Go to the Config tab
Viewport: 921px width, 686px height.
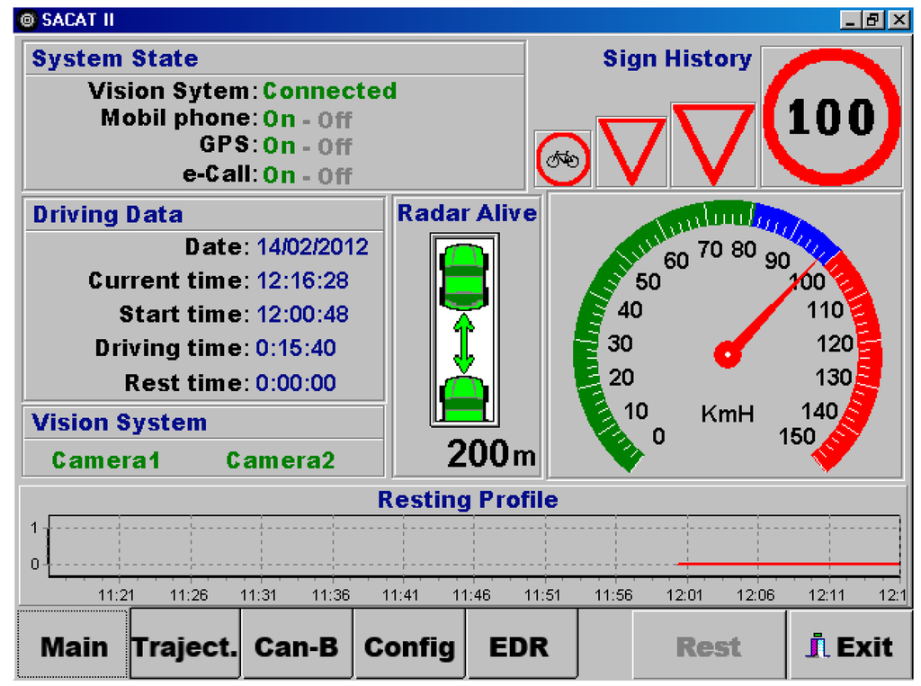click(409, 646)
